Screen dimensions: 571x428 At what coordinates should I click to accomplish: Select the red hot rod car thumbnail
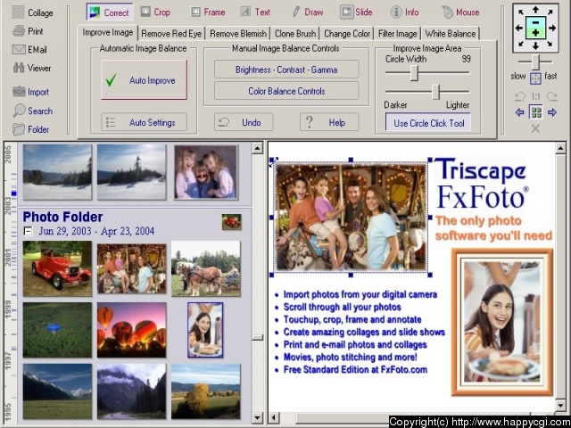click(x=57, y=268)
